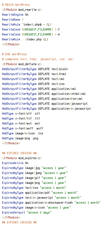Click the '# compress text, html, javascript' comment
Viewport: 103px width, 227px height.
[x=38, y=59]
